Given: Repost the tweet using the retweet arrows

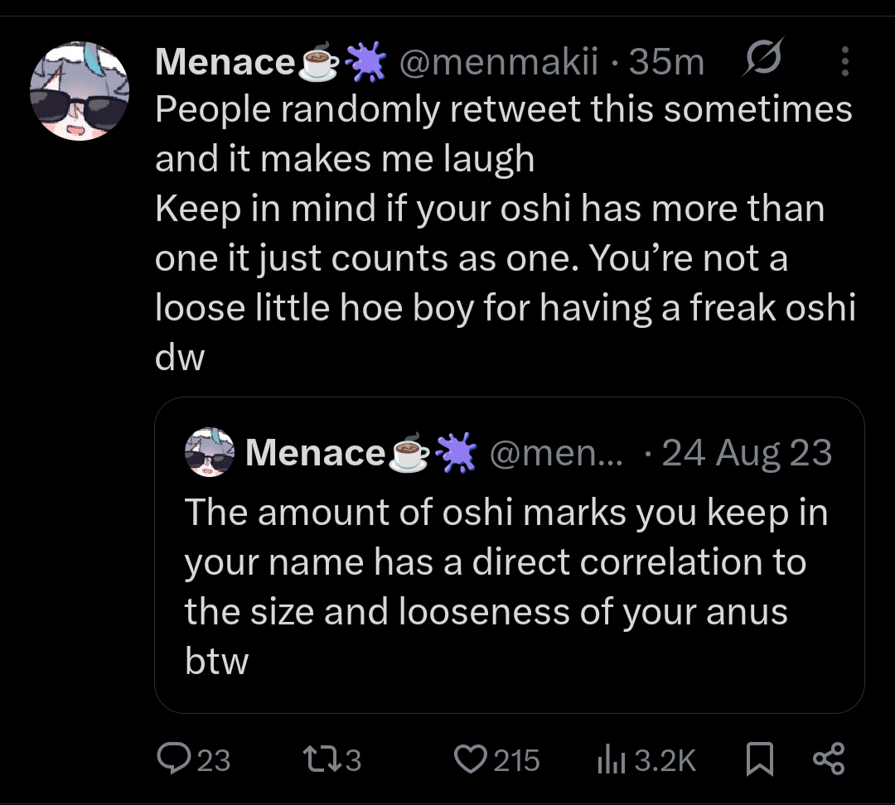Looking at the screenshot, I should pyautogui.click(x=317, y=759).
